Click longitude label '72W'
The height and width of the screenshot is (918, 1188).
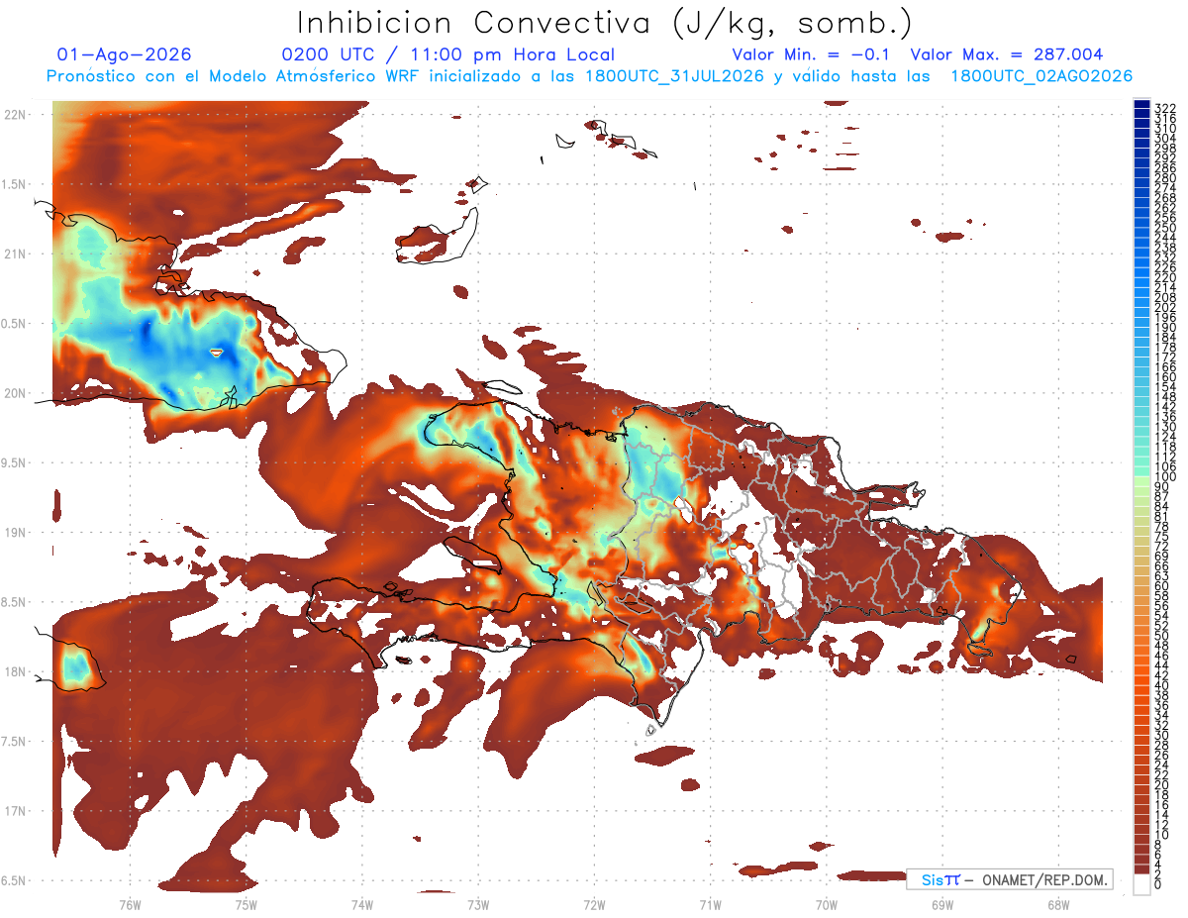tap(594, 903)
